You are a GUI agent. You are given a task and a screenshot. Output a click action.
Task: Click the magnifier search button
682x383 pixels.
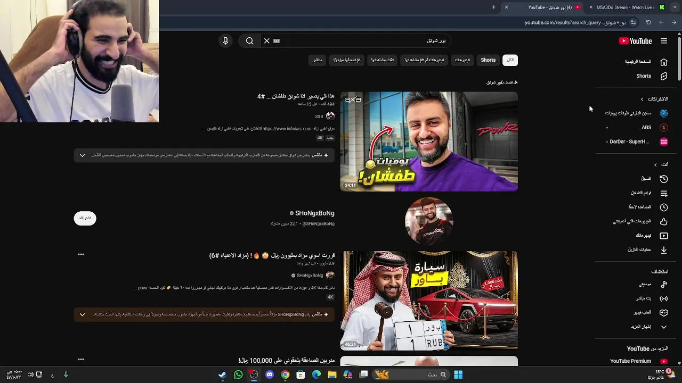pyautogui.click(x=249, y=41)
